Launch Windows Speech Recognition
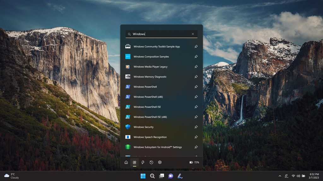 (161, 137)
